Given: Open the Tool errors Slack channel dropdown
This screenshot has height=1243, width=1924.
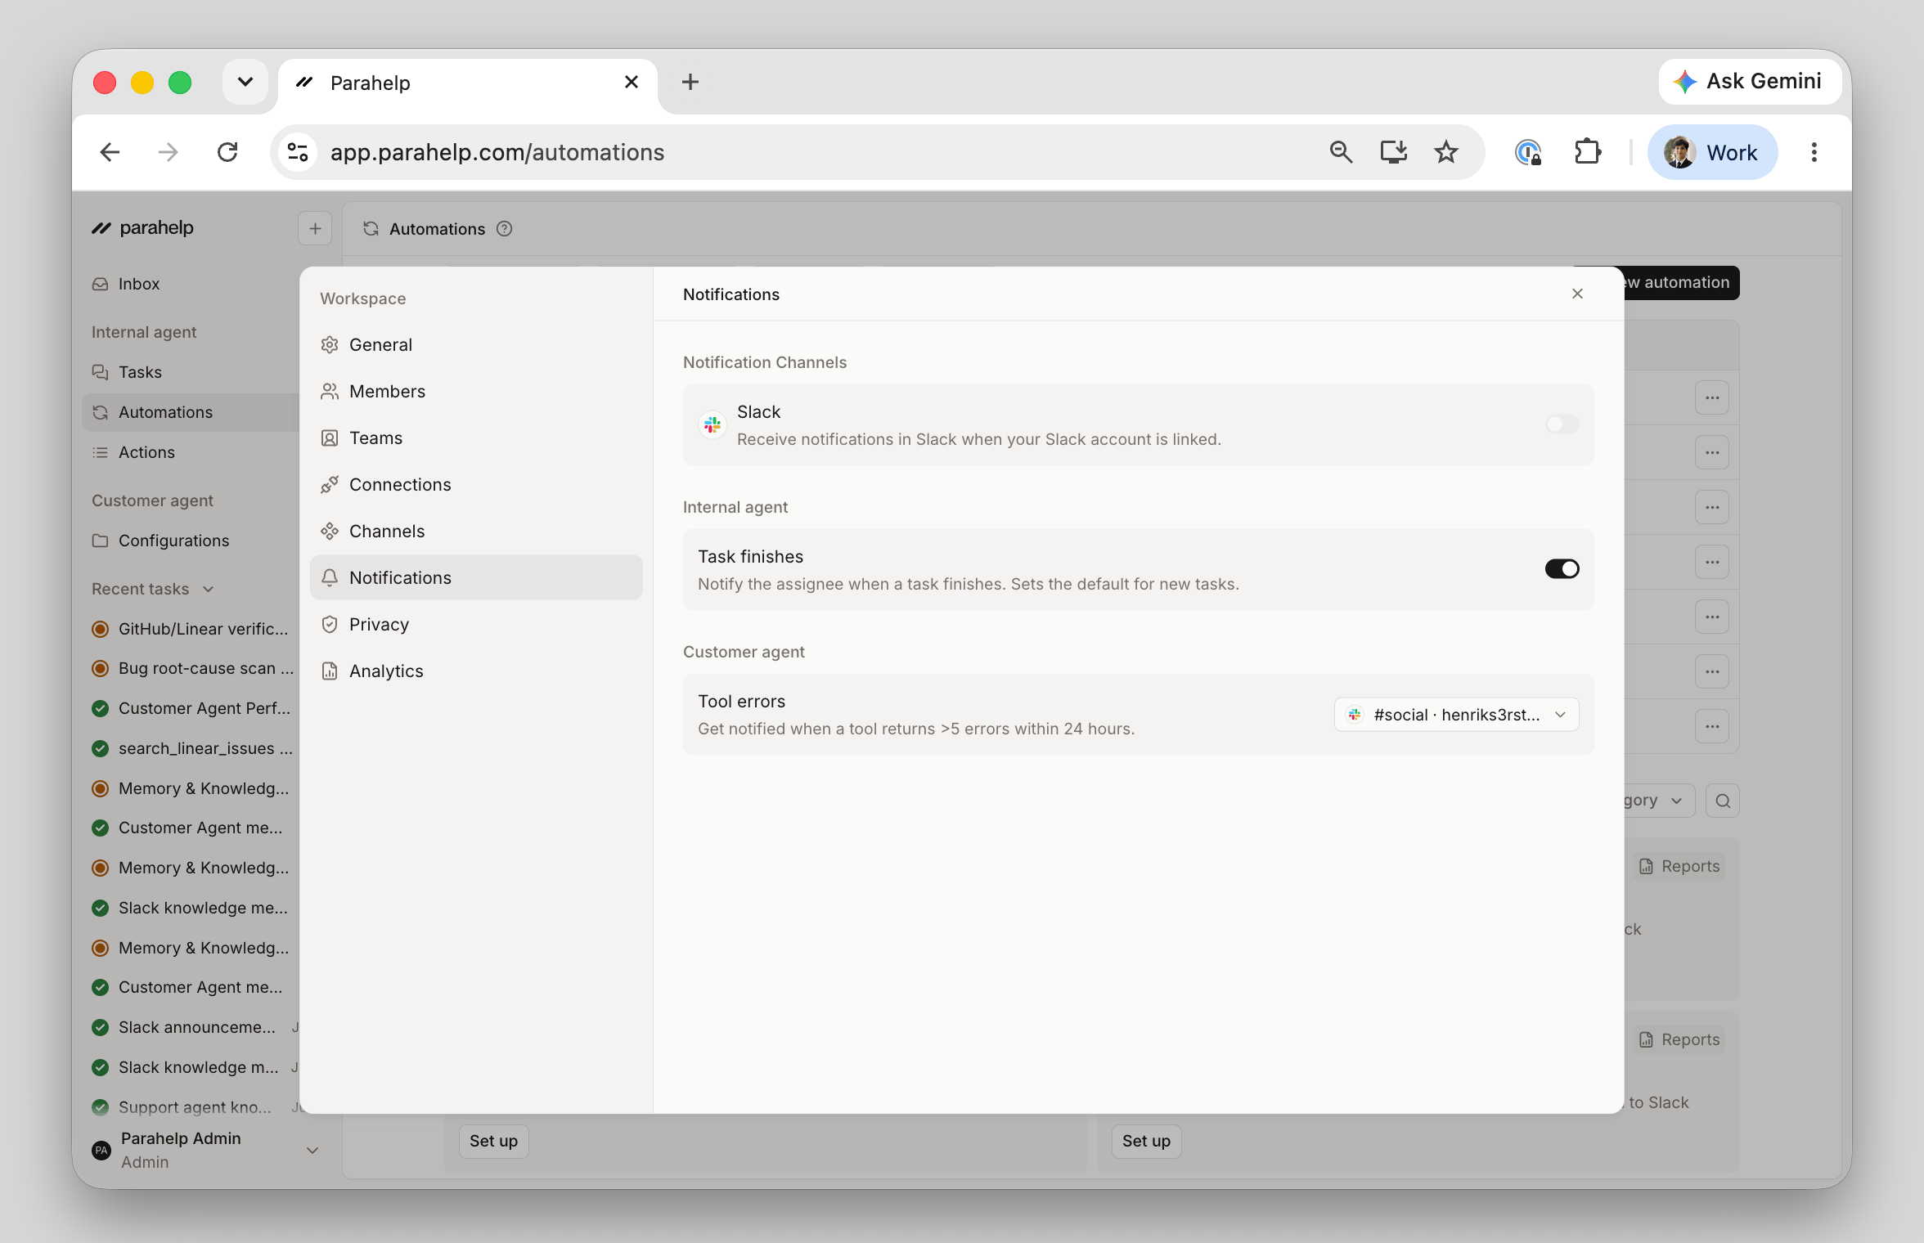Looking at the screenshot, I should click(1456, 715).
